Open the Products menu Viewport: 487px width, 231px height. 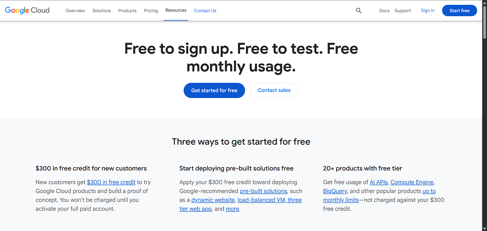click(127, 11)
